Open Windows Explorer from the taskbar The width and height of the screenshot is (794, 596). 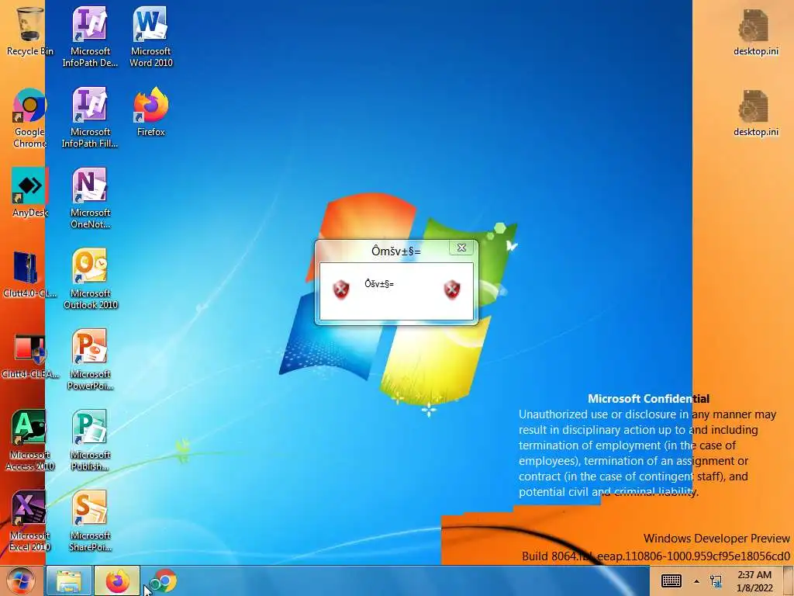click(x=69, y=580)
